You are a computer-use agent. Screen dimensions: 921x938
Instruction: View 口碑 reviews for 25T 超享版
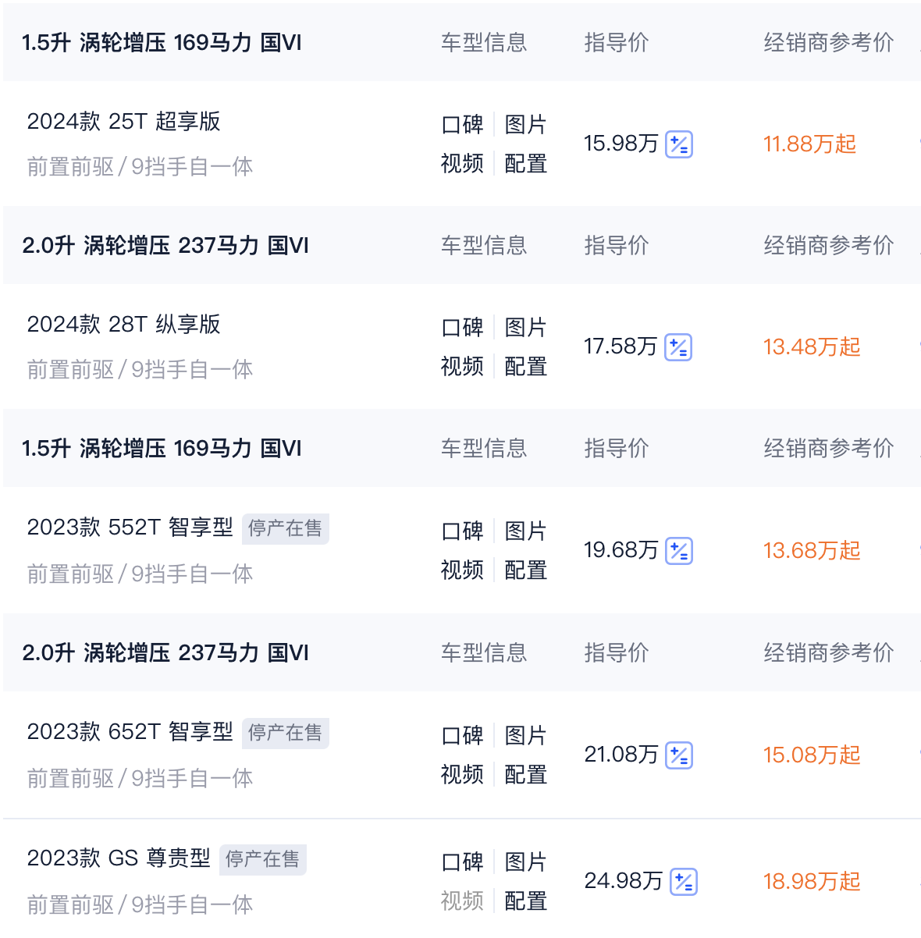tap(462, 125)
